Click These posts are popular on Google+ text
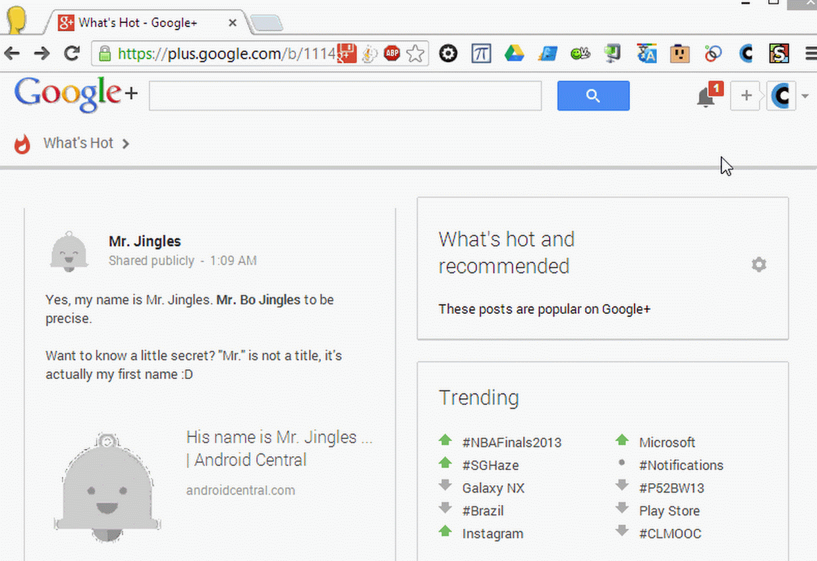 pyautogui.click(x=545, y=309)
